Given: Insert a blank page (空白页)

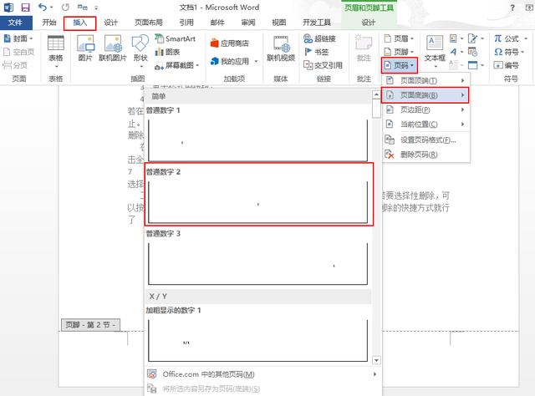Looking at the screenshot, I should [x=18, y=52].
